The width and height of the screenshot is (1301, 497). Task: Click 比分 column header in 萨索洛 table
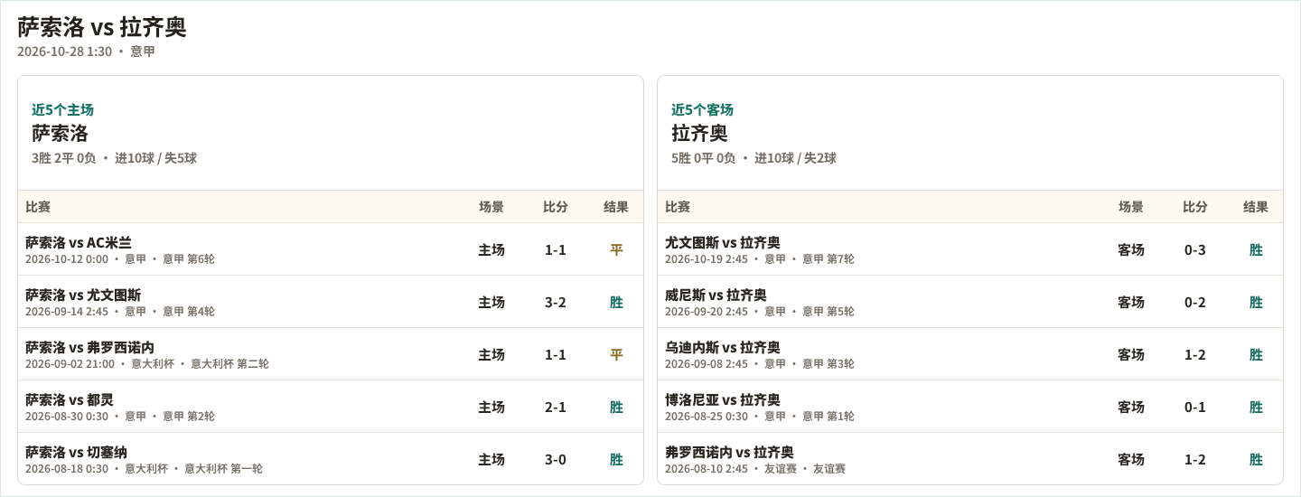556,207
